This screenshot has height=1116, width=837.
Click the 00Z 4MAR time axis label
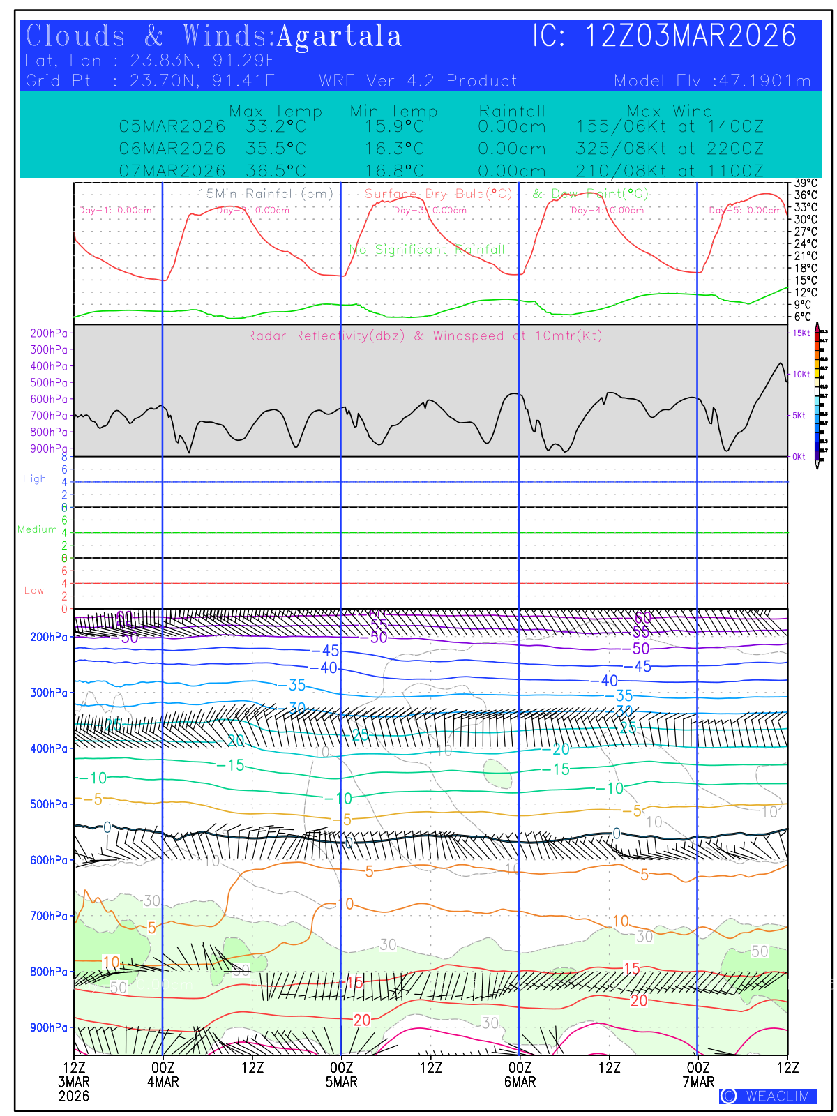[x=163, y=1074]
